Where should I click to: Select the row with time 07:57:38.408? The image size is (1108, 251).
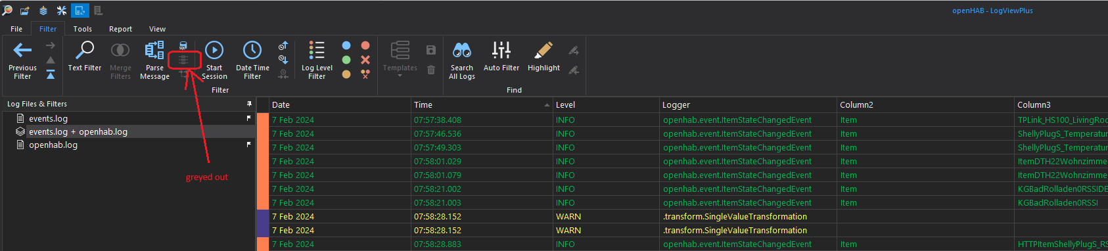(682, 120)
